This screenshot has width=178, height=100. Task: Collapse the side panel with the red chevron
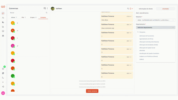(x=133, y=9)
